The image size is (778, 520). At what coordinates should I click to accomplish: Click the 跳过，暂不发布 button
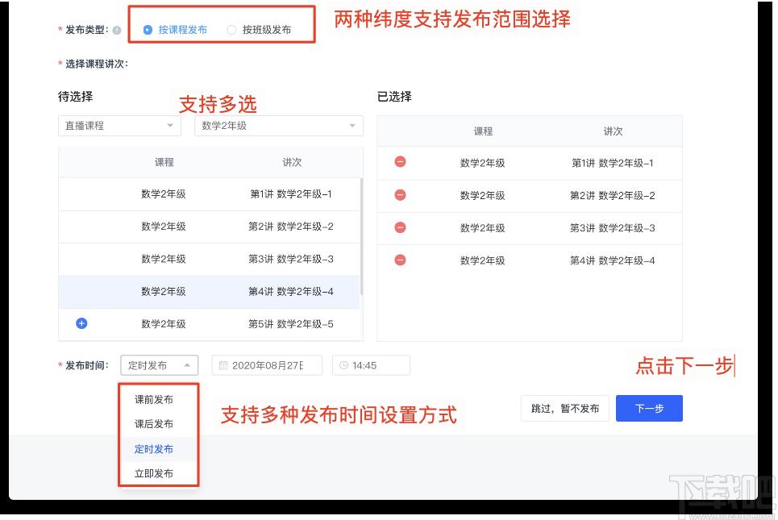click(565, 409)
